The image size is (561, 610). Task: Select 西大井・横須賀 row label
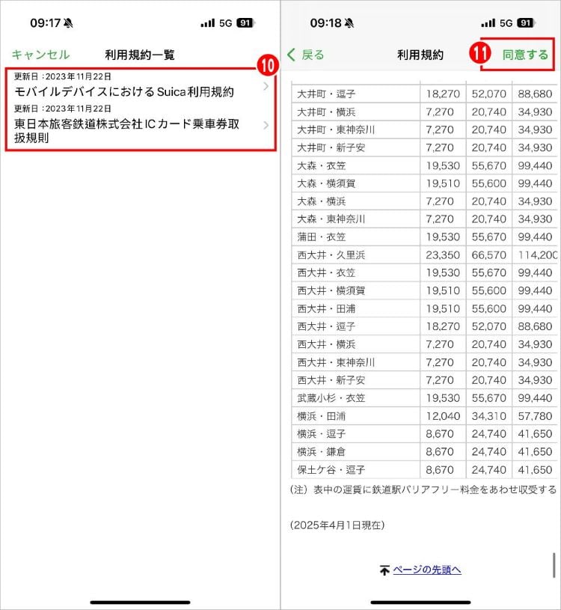click(x=331, y=290)
